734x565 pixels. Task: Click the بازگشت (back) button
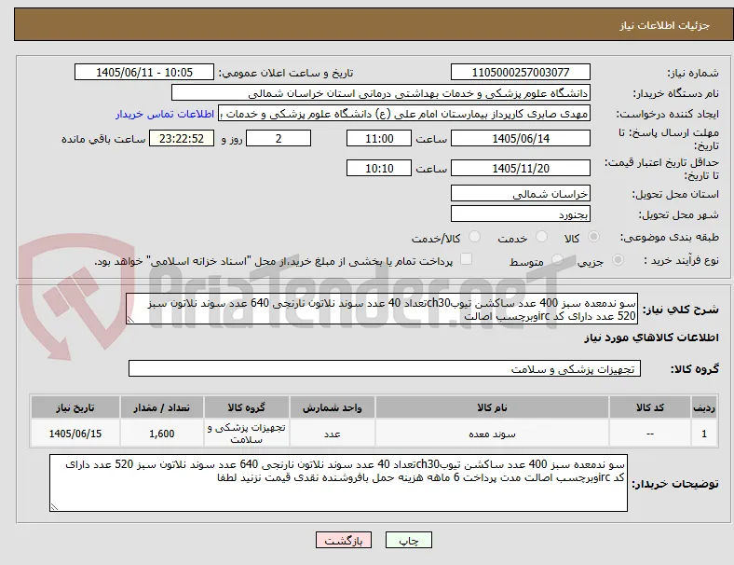pyautogui.click(x=344, y=540)
